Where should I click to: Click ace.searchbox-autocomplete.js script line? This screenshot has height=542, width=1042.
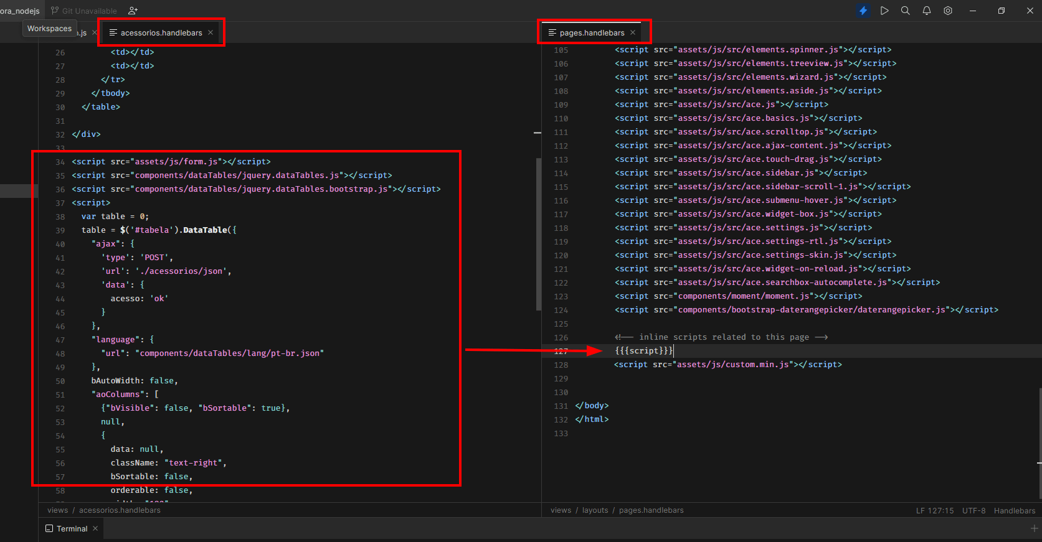[x=777, y=283]
